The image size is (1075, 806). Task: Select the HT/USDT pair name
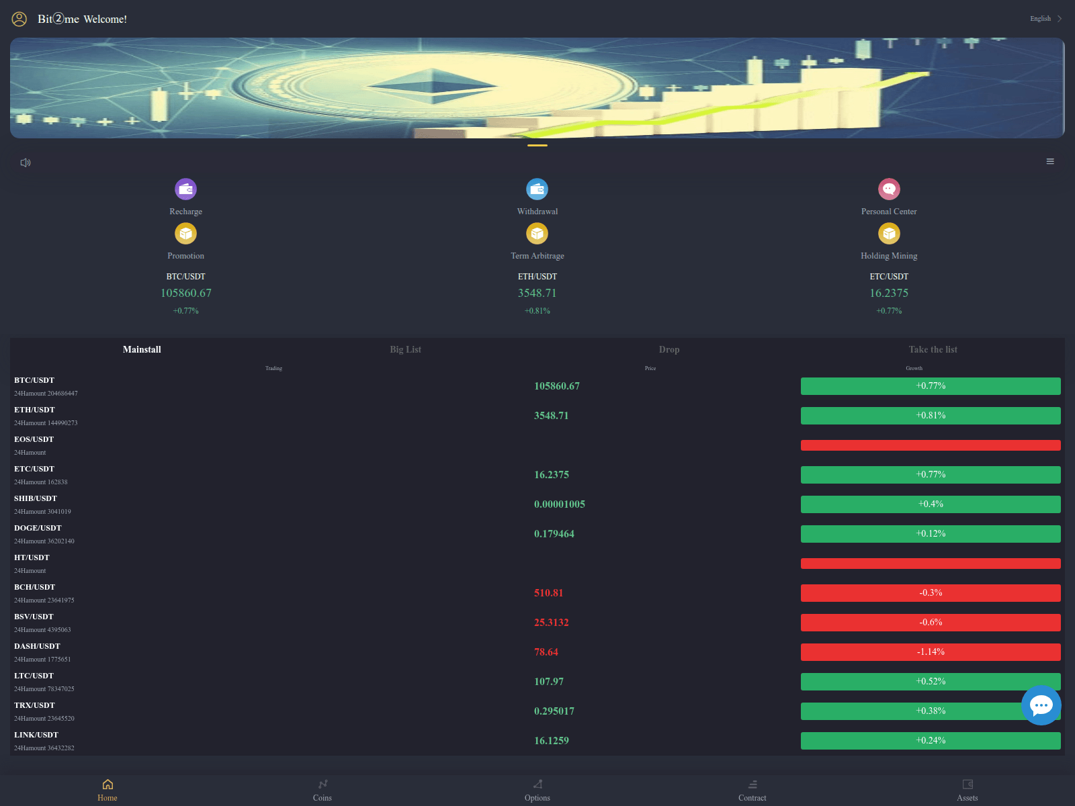point(32,557)
